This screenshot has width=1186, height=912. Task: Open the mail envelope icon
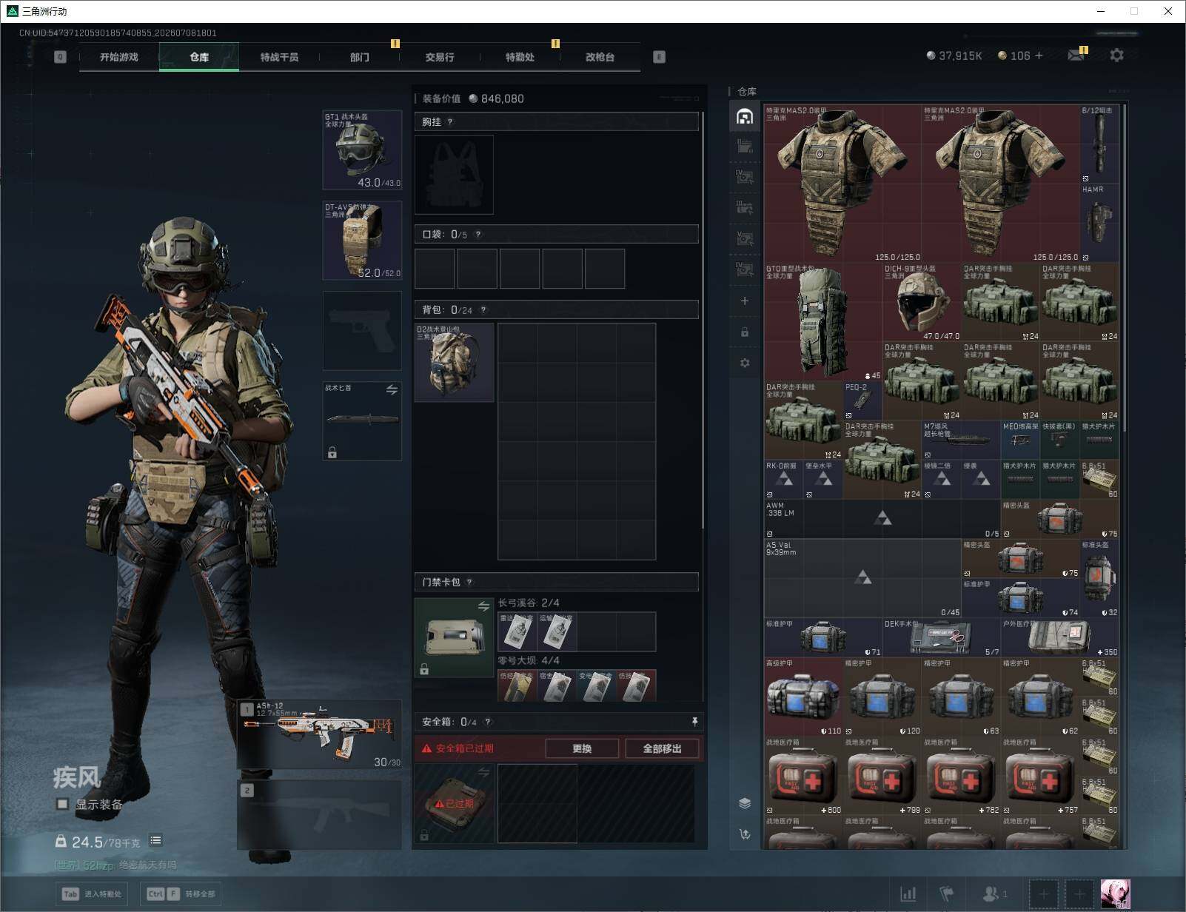(1076, 56)
